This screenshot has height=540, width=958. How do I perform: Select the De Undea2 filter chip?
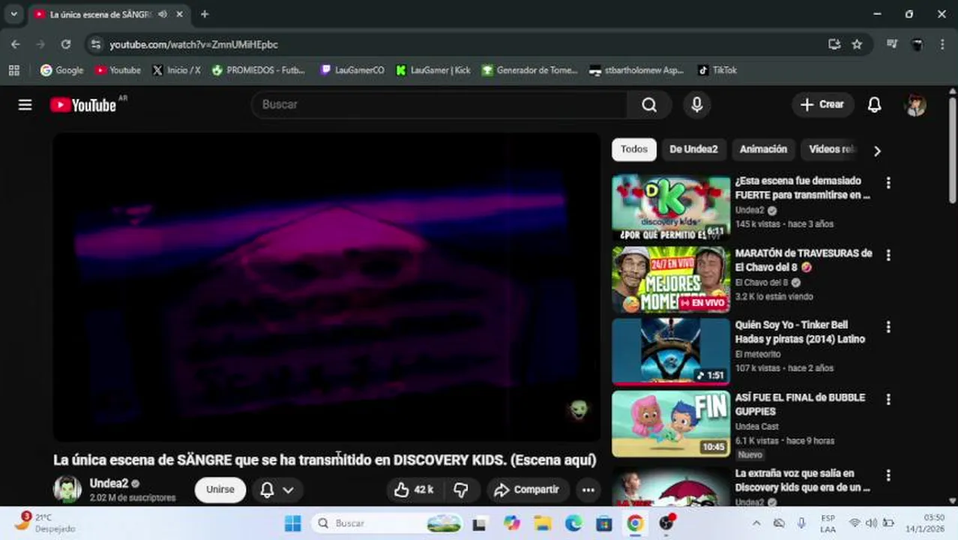(x=693, y=149)
